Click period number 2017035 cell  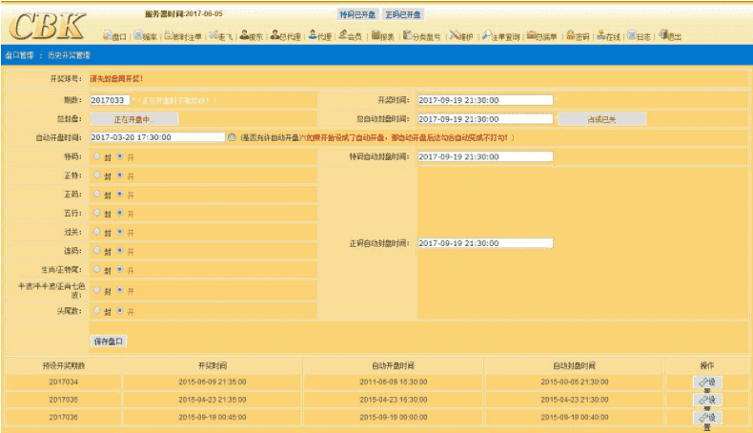click(x=64, y=400)
